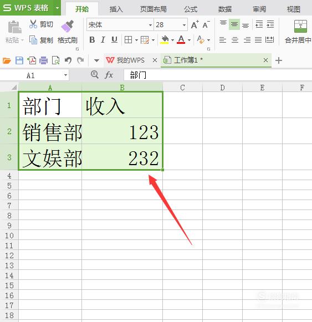Image resolution: width=312 pixels, height=322 pixels.
Task: Switch to the 数据 tab
Action: click(224, 9)
